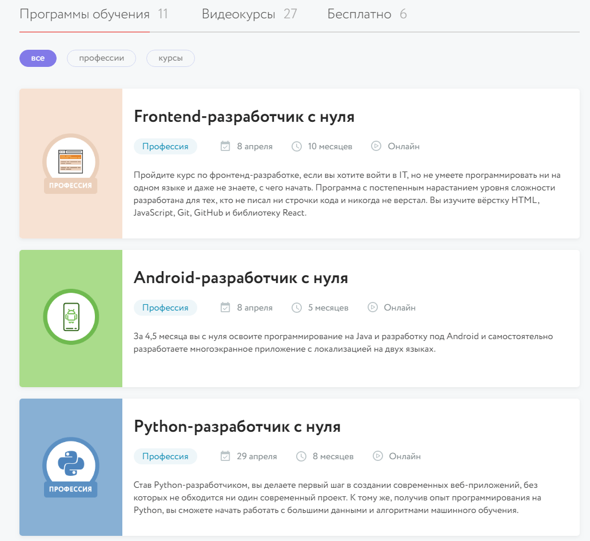Image resolution: width=590 pixels, height=541 pixels.
Task: Open Python-разработчик с нуля title
Action: coord(237,427)
